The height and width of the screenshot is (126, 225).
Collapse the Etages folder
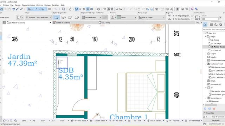click(206, 36)
